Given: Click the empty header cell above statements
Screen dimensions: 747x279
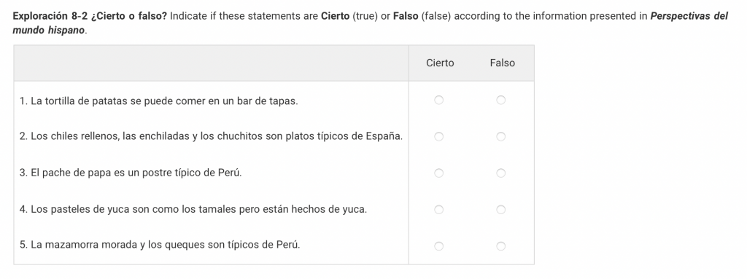Looking at the screenshot, I should tap(211, 63).
